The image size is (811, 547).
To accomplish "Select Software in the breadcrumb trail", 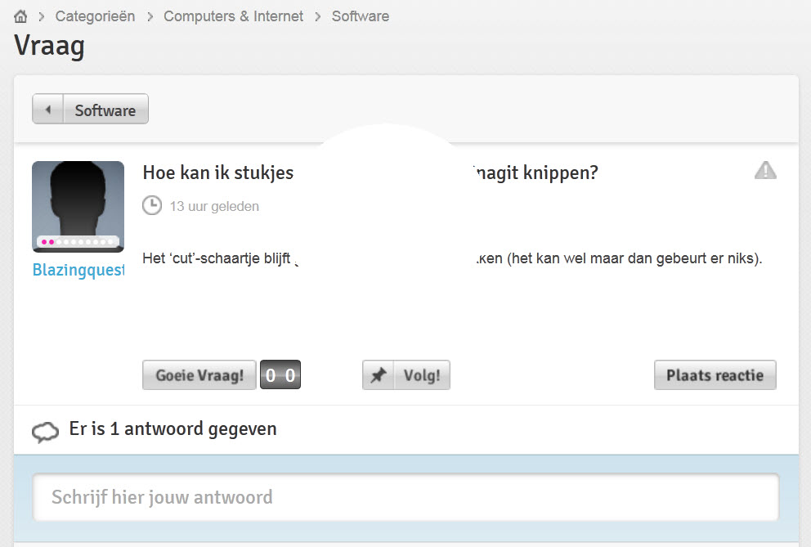I will click(360, 15).
